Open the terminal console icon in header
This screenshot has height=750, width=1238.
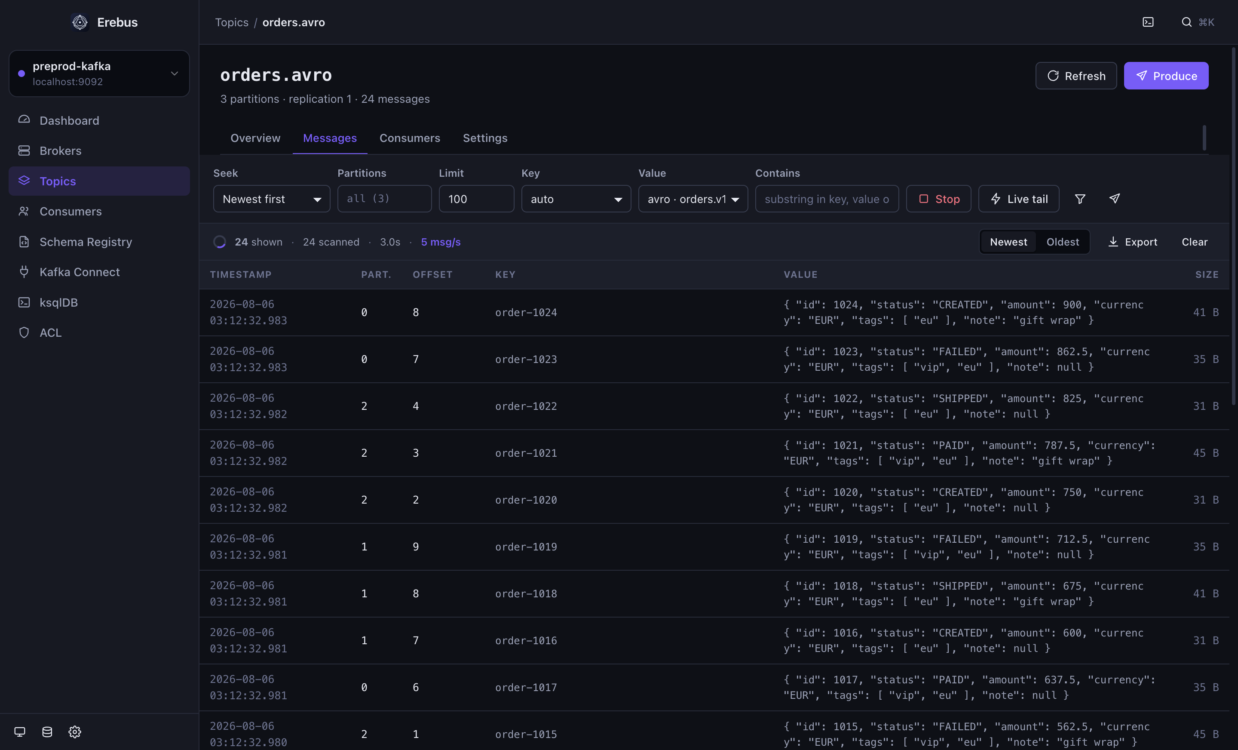(x=1148, y=22)
